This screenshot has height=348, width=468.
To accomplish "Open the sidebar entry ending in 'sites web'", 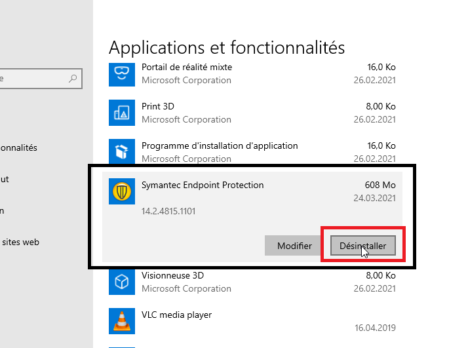I will [x=20, y=242].
